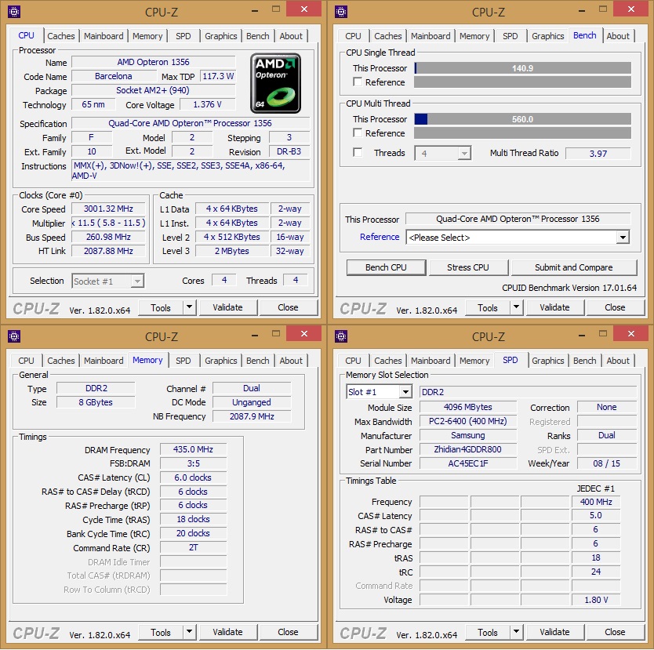Close the Bench CPU-Z window with red X
The height and width of the screenshot is (650, 654).
(631, 9)
